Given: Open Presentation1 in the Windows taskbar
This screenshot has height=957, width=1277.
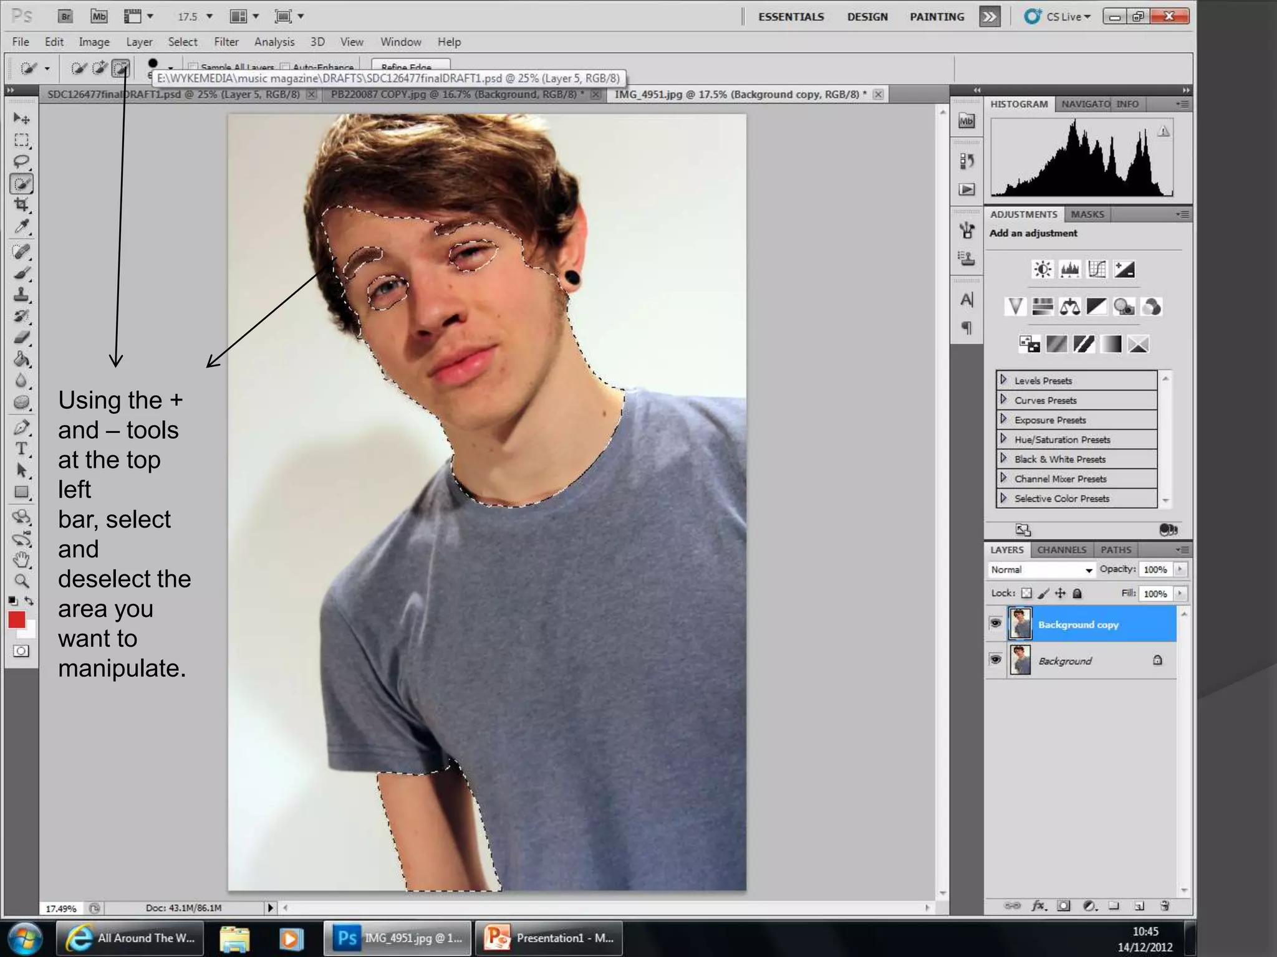Looking at the screenshot, I should click(550, 938).
